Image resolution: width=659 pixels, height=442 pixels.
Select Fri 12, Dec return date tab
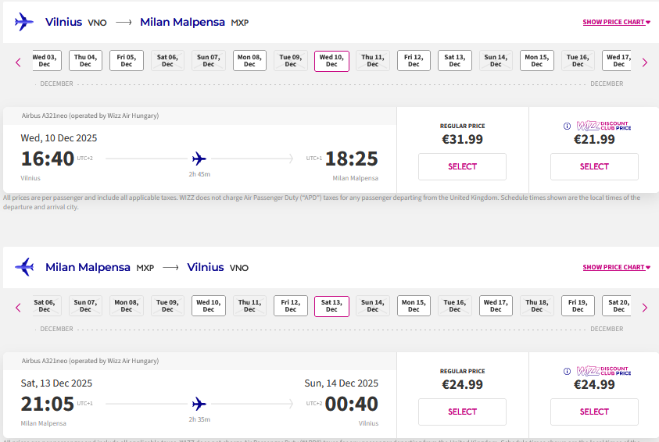point(291,306)
